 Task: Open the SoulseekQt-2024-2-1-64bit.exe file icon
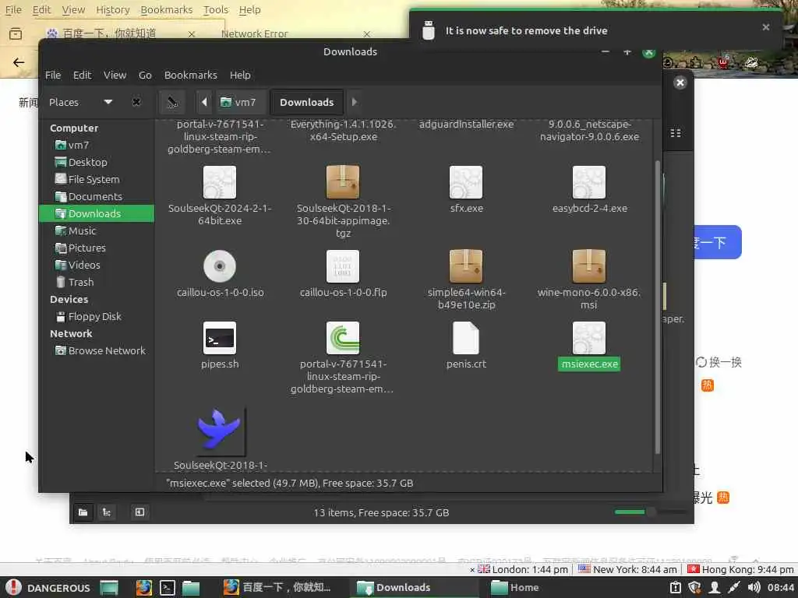pos(219,182)
